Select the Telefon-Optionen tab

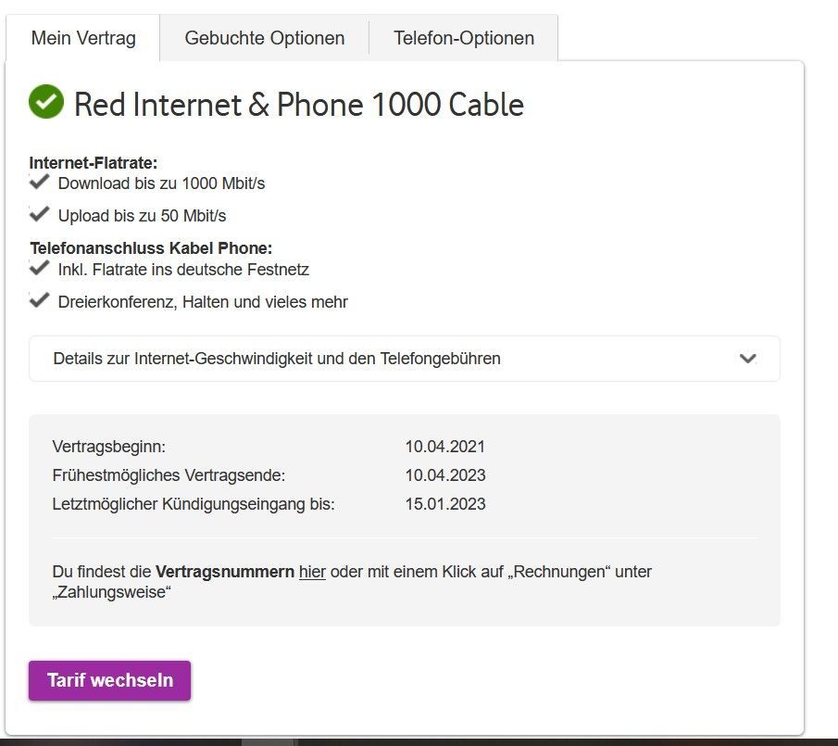tap(464, 38)
